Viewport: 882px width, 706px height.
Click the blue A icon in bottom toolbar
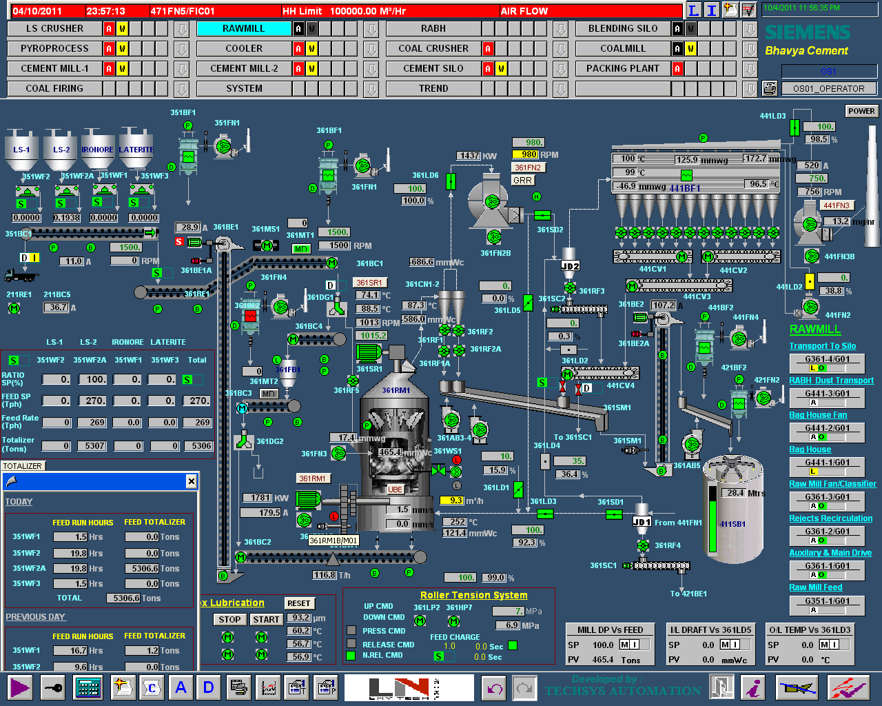(181, 687)
